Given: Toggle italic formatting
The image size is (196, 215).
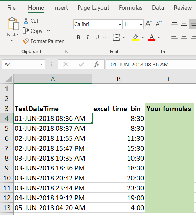Looking at the screenshot, I should 88,37.
